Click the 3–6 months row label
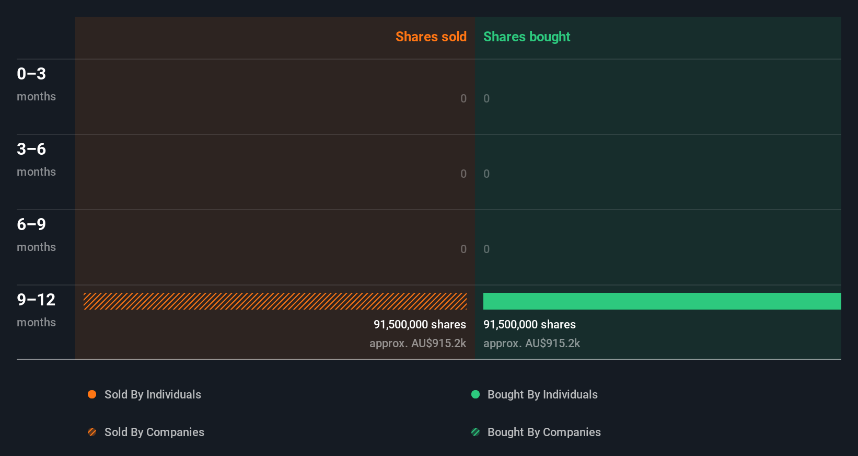 click(x=36, y=159)
